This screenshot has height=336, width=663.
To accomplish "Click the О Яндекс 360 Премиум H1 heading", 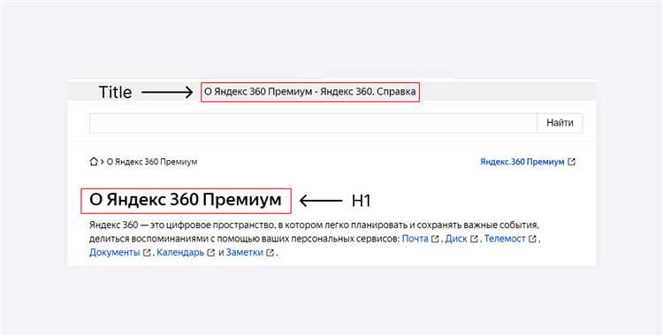I will coord(186,200).
